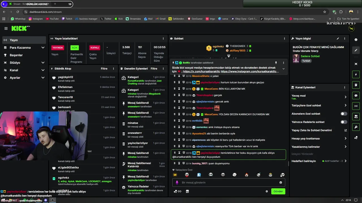Open Yasaklanmış kelimeler arrow
The width and height of the screenshot is (362, 203).
(345, 147)
